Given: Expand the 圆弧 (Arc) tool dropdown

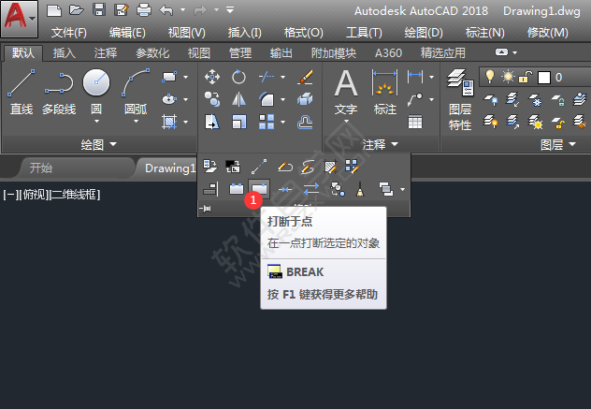Looking at the screenshot, I should [x=137, y=121].
